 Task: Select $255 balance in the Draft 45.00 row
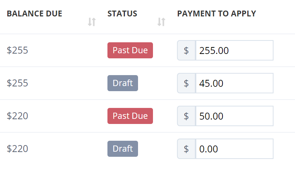pyautogui.click(x=17, y=83)
